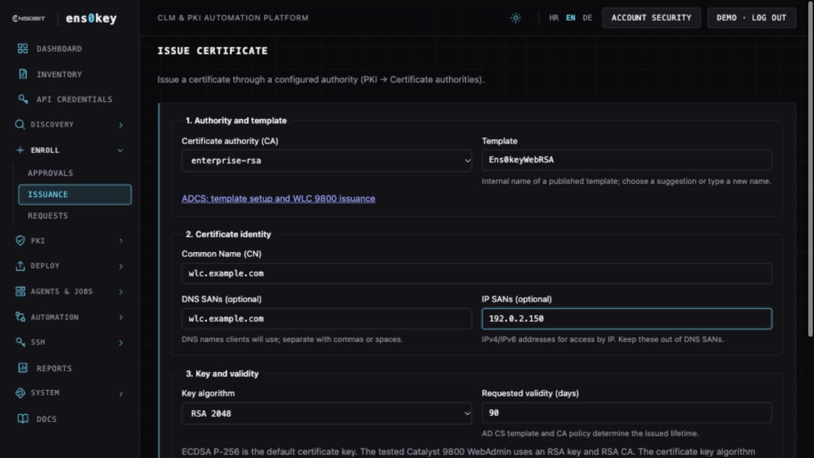Collapse the Enroll section chevron

120,150
